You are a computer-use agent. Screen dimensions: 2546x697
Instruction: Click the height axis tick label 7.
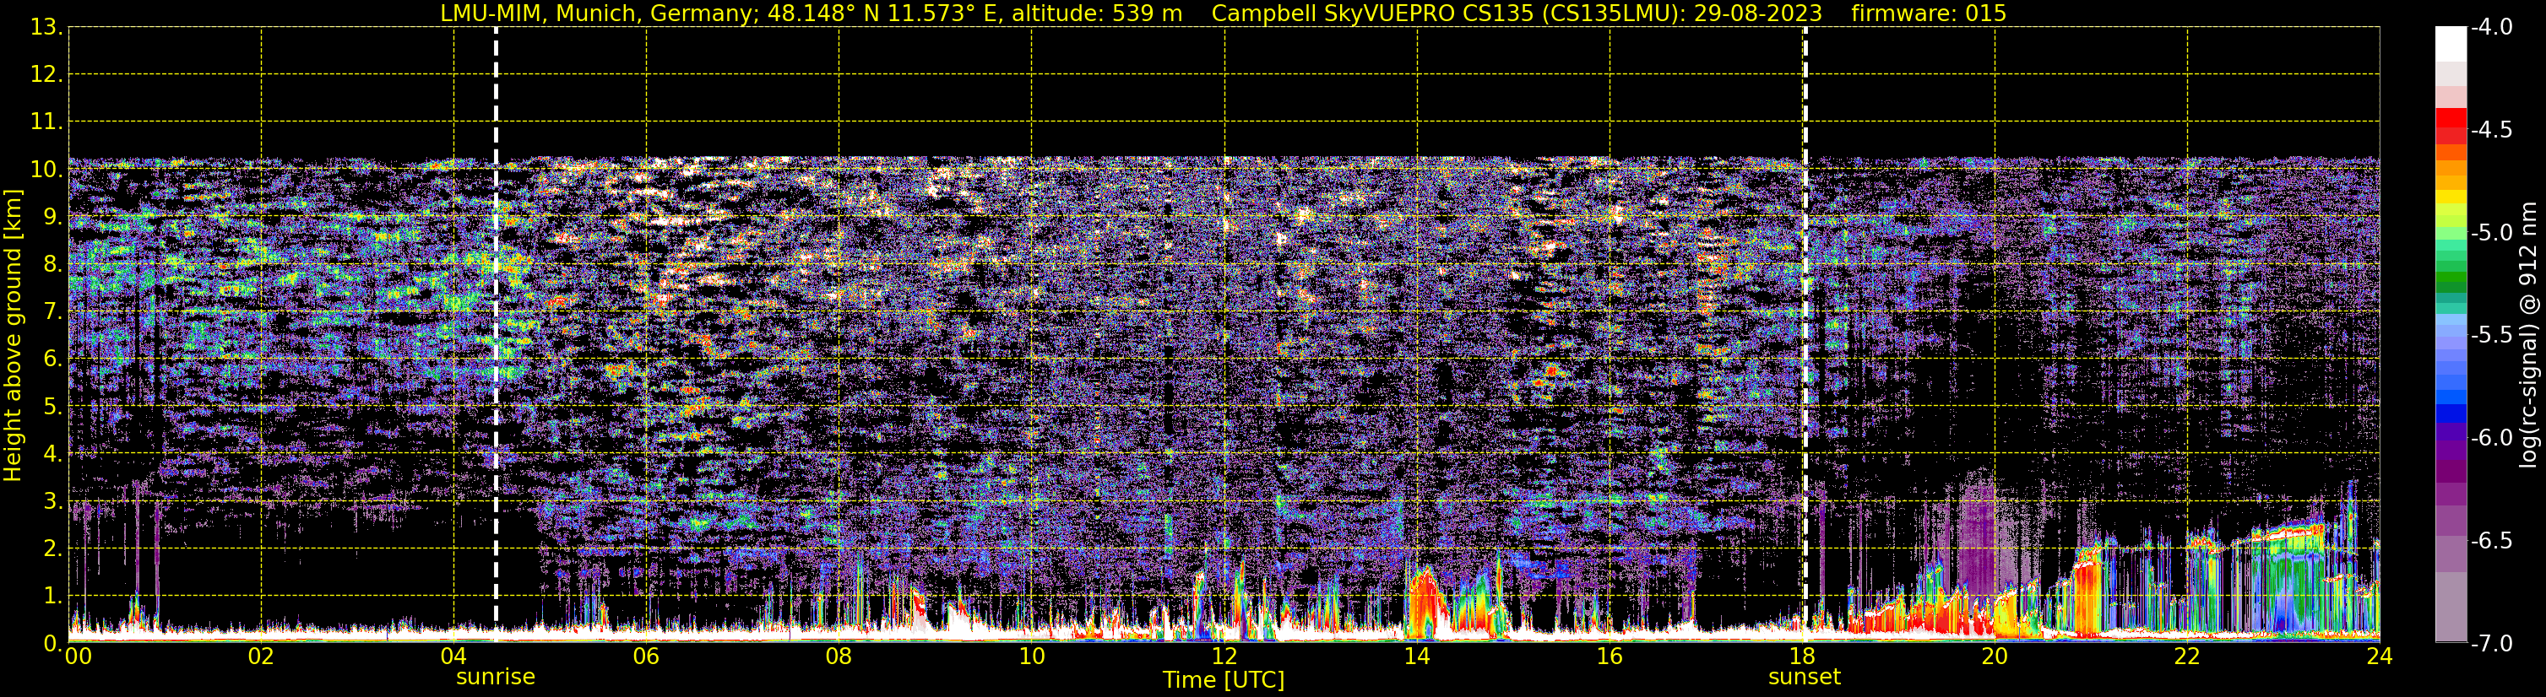52,311
